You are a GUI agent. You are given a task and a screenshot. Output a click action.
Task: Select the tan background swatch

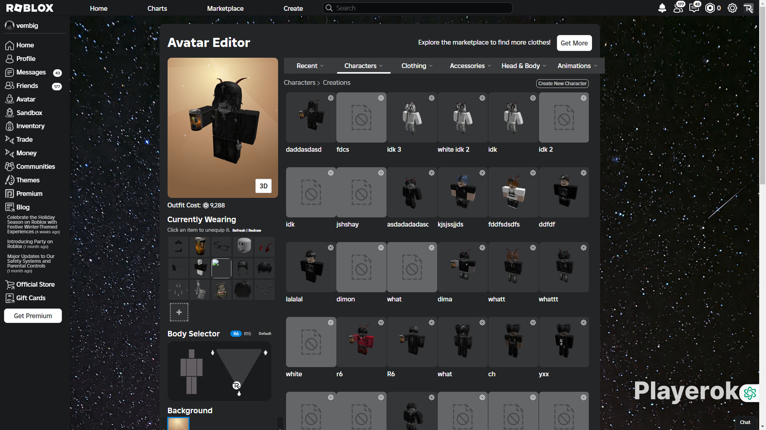pyautogui.click(x=178, y=424)
